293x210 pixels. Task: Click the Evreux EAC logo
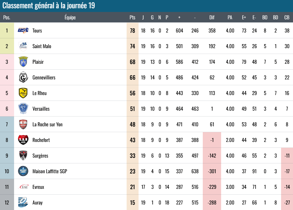[x=23, y=187]
